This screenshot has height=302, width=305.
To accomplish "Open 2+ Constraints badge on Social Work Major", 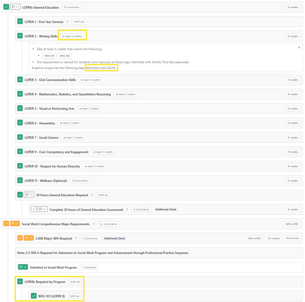I will click(108, 224).
